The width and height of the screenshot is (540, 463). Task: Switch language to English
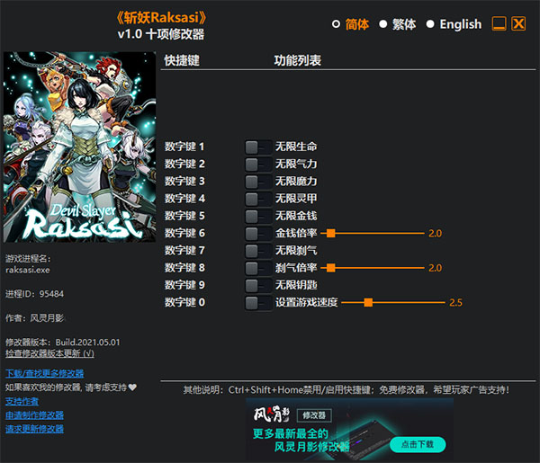point(430,24)
